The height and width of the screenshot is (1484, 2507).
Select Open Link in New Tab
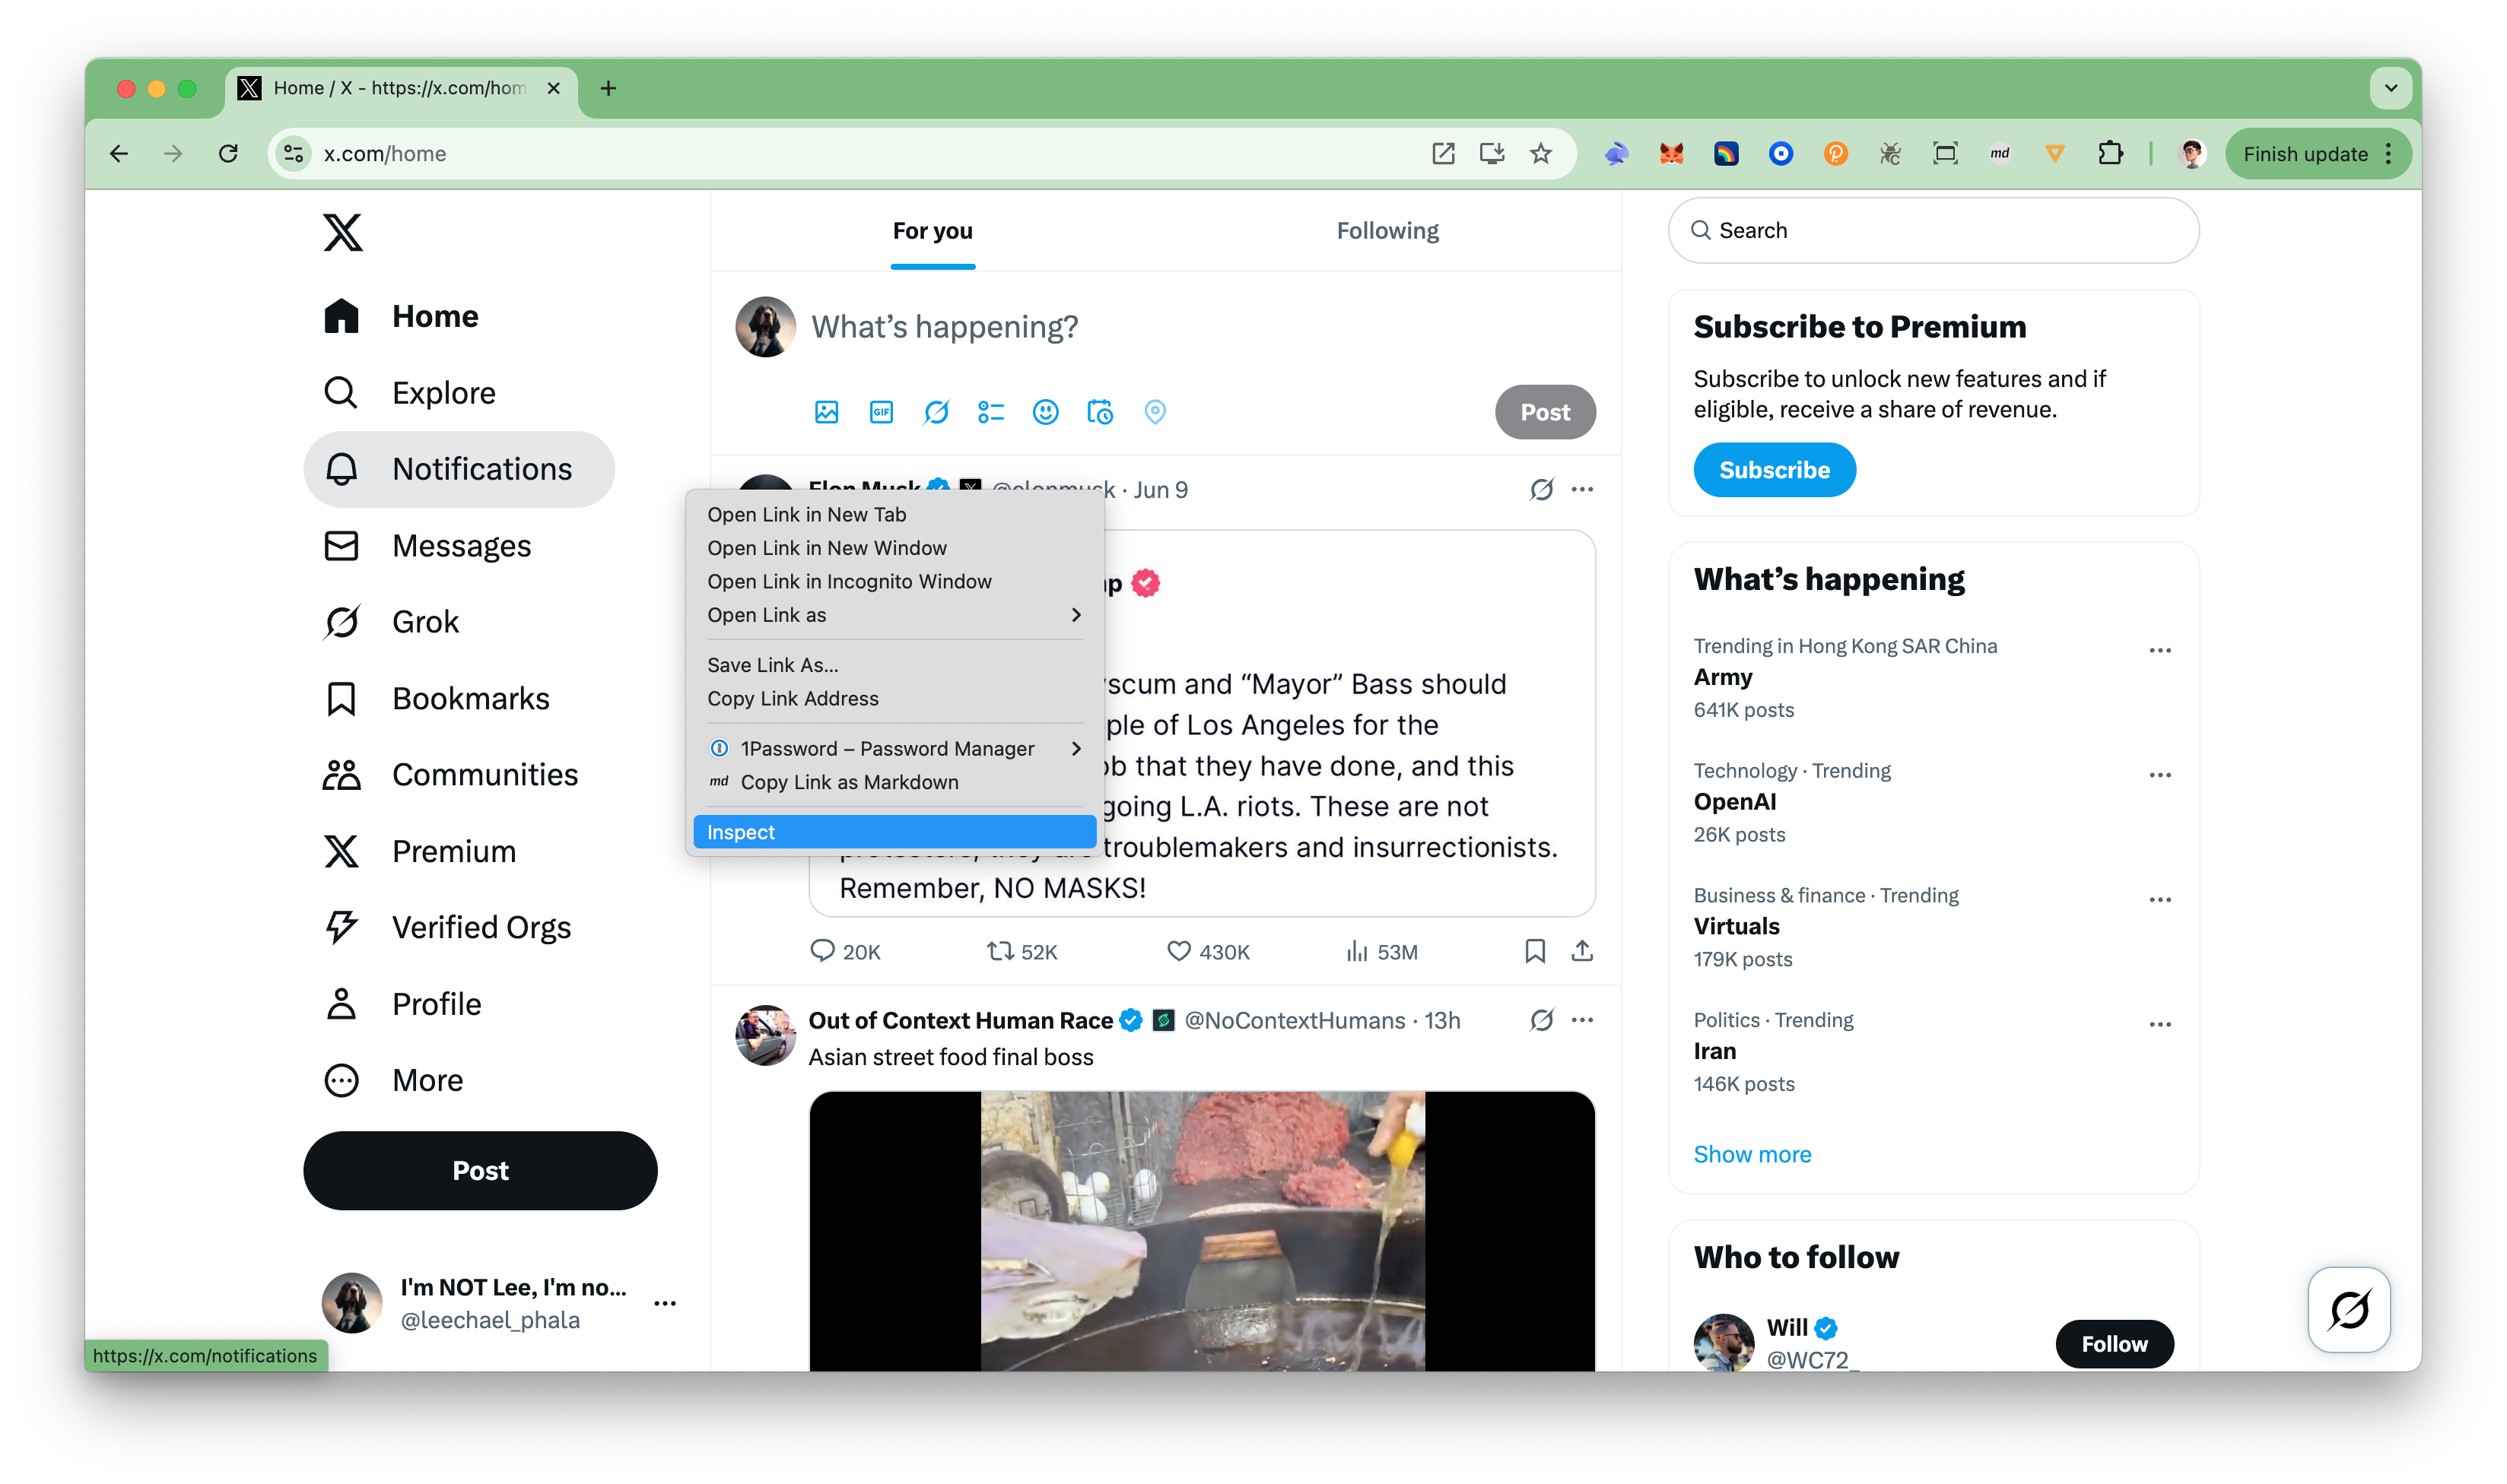[x=894, y=514]
